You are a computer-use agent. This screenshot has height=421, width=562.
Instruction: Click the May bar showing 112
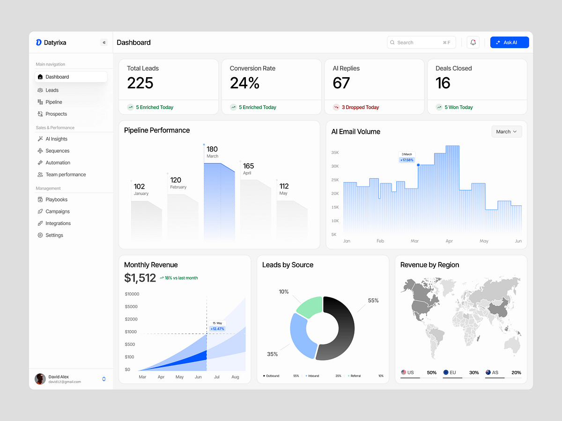292,220
